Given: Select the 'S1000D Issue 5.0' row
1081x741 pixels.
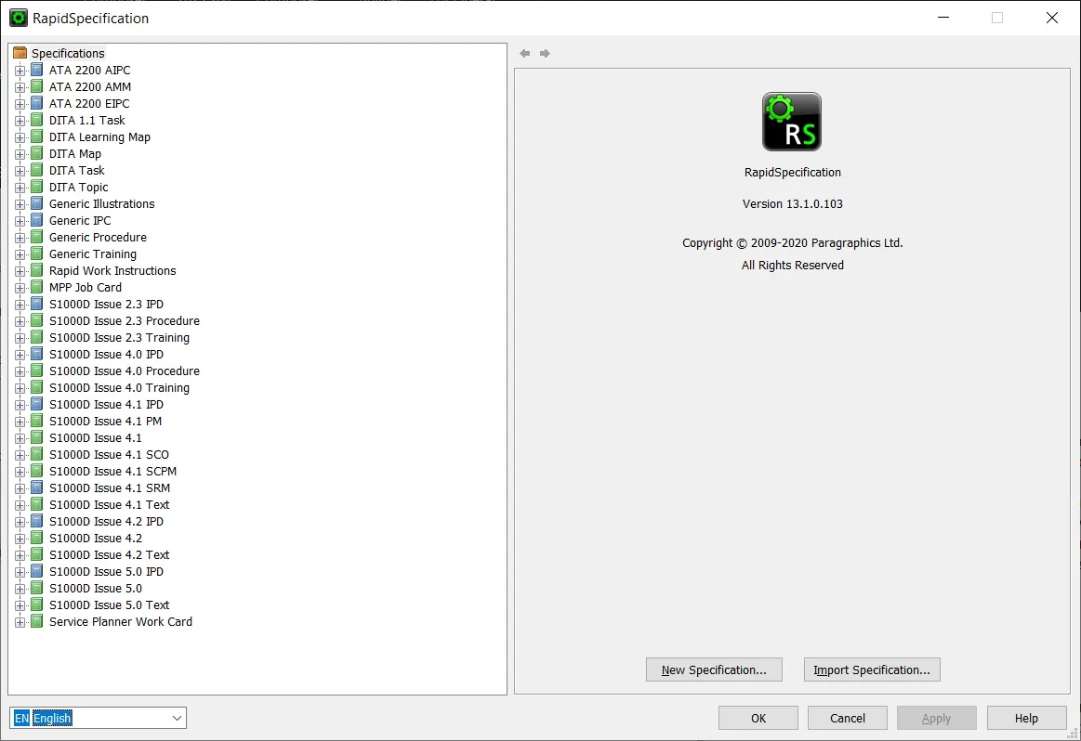Looking at the screenshot, I should click(x=95, y=588).
